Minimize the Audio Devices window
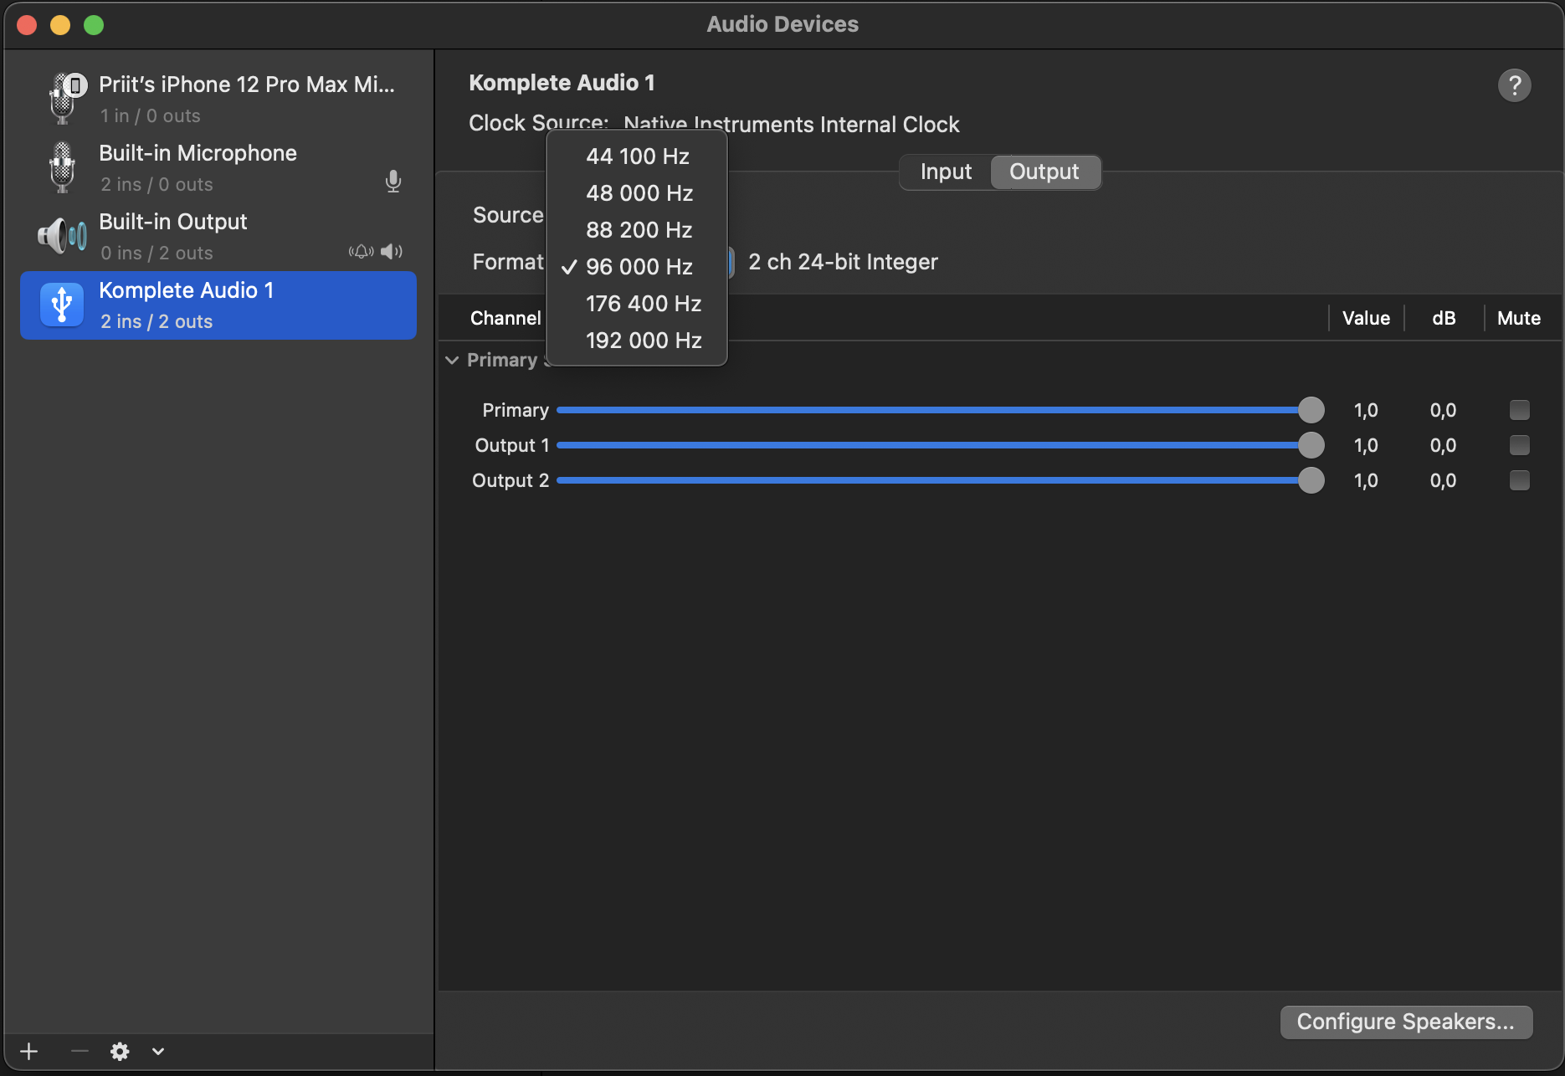The image size is (1565, 1076). [60, 25]
